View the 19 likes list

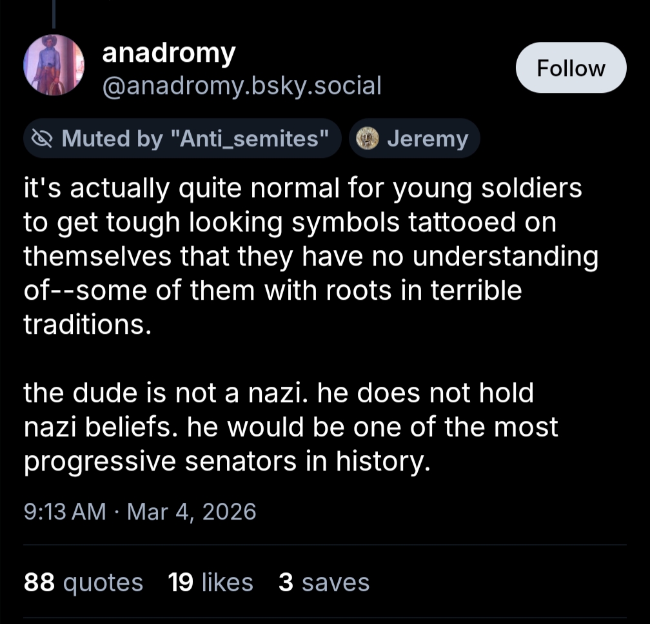[x=210, y=582]
